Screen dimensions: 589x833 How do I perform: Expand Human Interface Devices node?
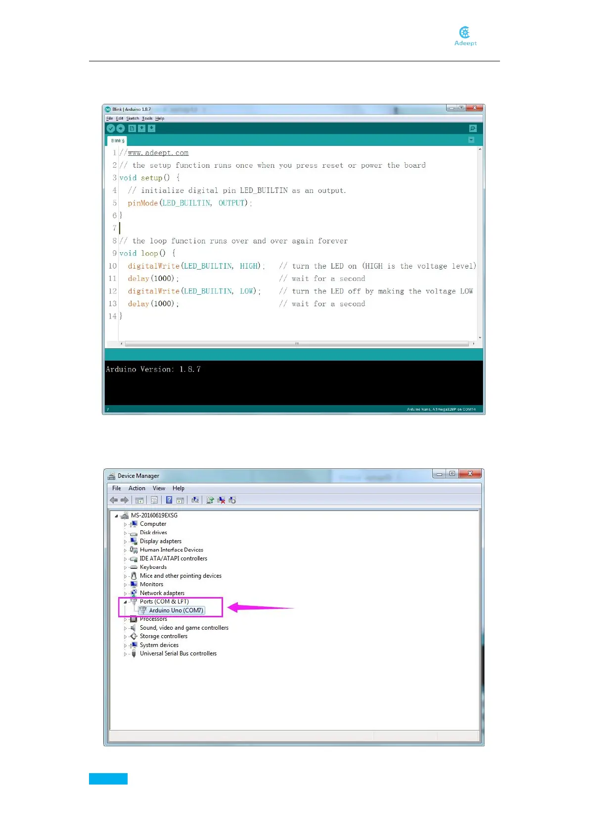pyautogui.click(x=125, y=550)
